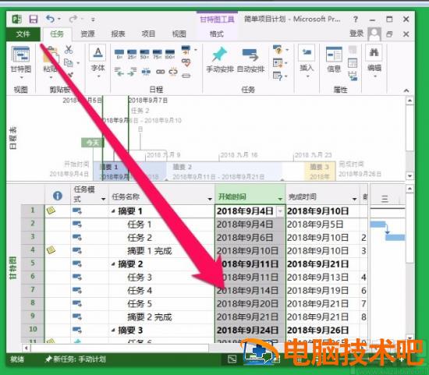
Task: Click horizontal scrollbar left arrow under table
Action: coord(27,348)
